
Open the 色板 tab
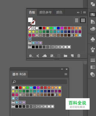pos(32,12)
